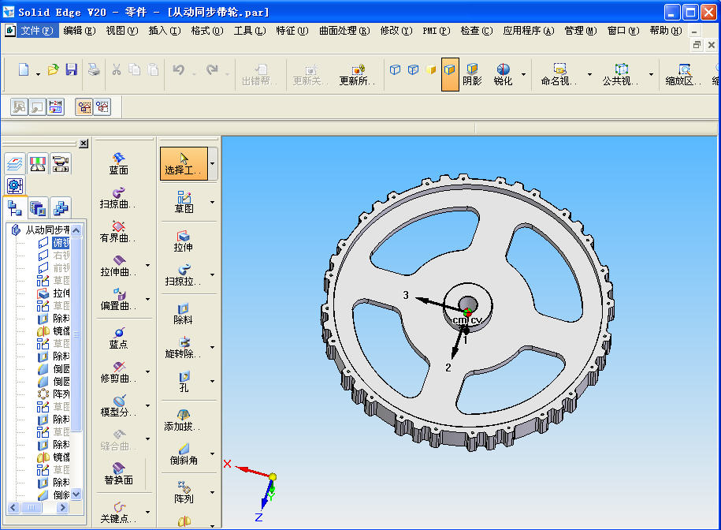Select the 添加拔 add draft tool

(x=184, y=420)
